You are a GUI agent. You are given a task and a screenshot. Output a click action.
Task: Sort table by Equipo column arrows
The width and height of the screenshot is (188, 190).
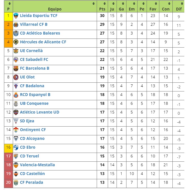[94, 3]
